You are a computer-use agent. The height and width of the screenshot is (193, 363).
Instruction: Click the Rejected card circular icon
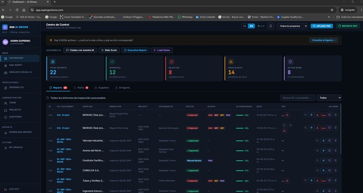click(172, 62)
